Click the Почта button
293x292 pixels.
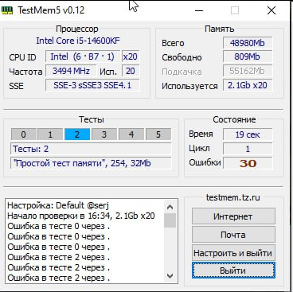pyautogui.click(x=233, y=235)
